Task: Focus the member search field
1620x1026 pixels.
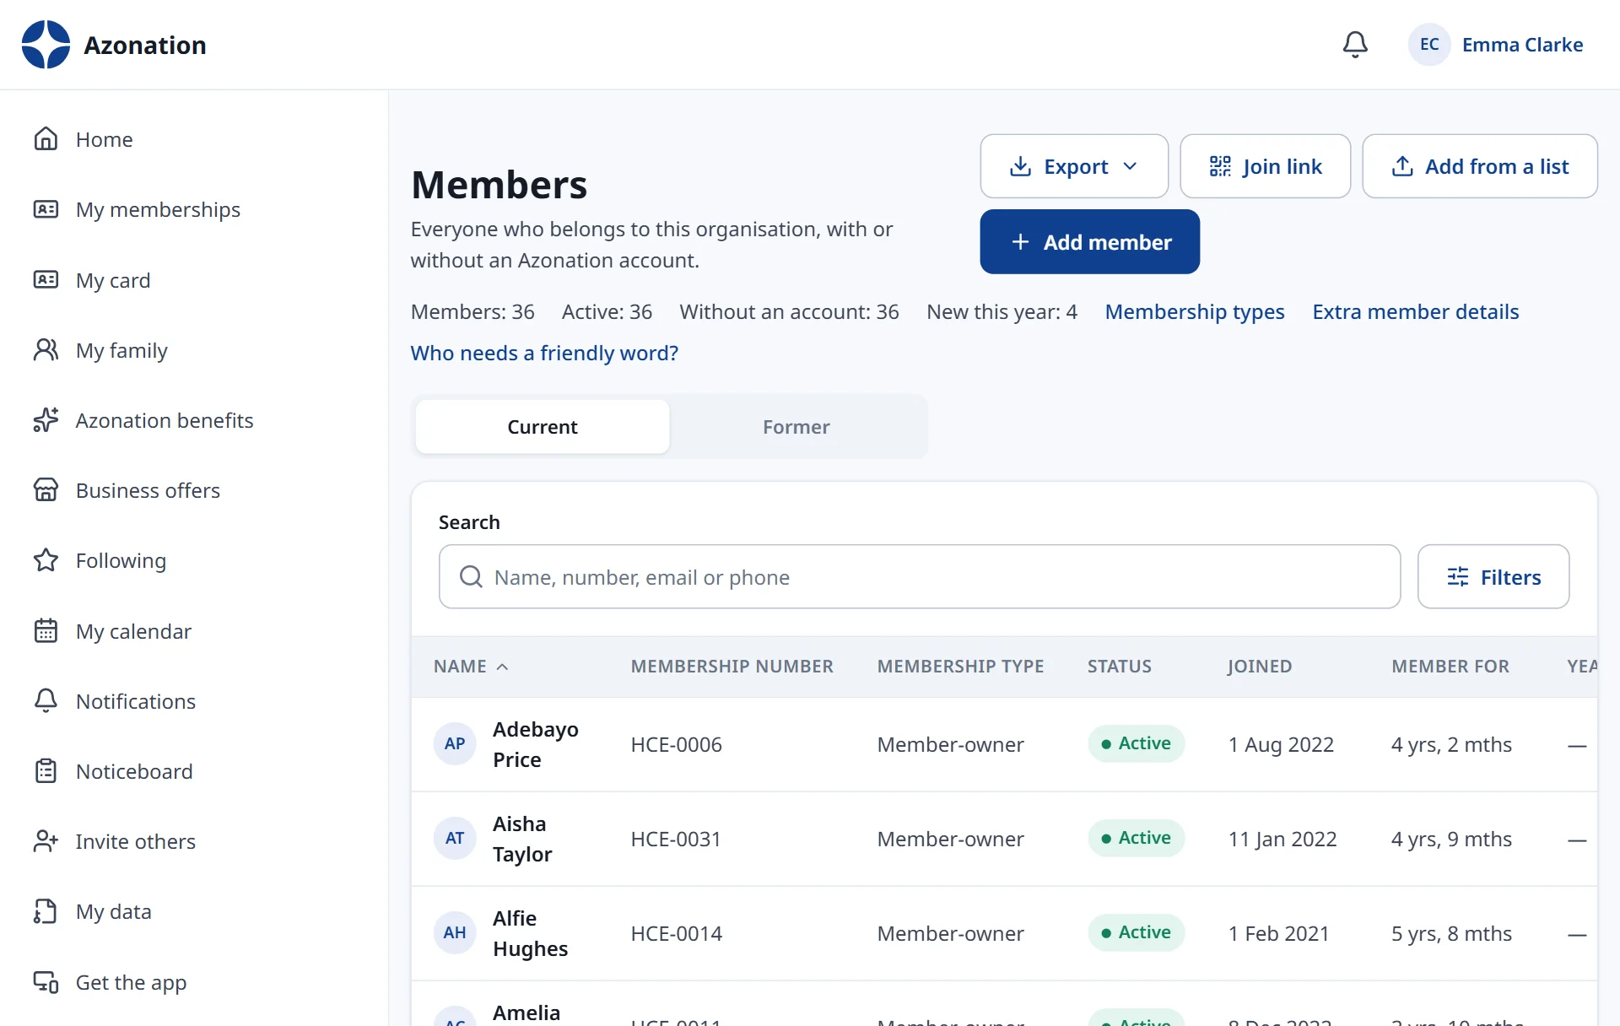Action: point(920,577)
